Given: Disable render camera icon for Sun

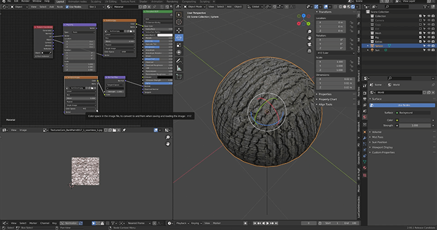Looking at the screenshot, I should [433, 50].
